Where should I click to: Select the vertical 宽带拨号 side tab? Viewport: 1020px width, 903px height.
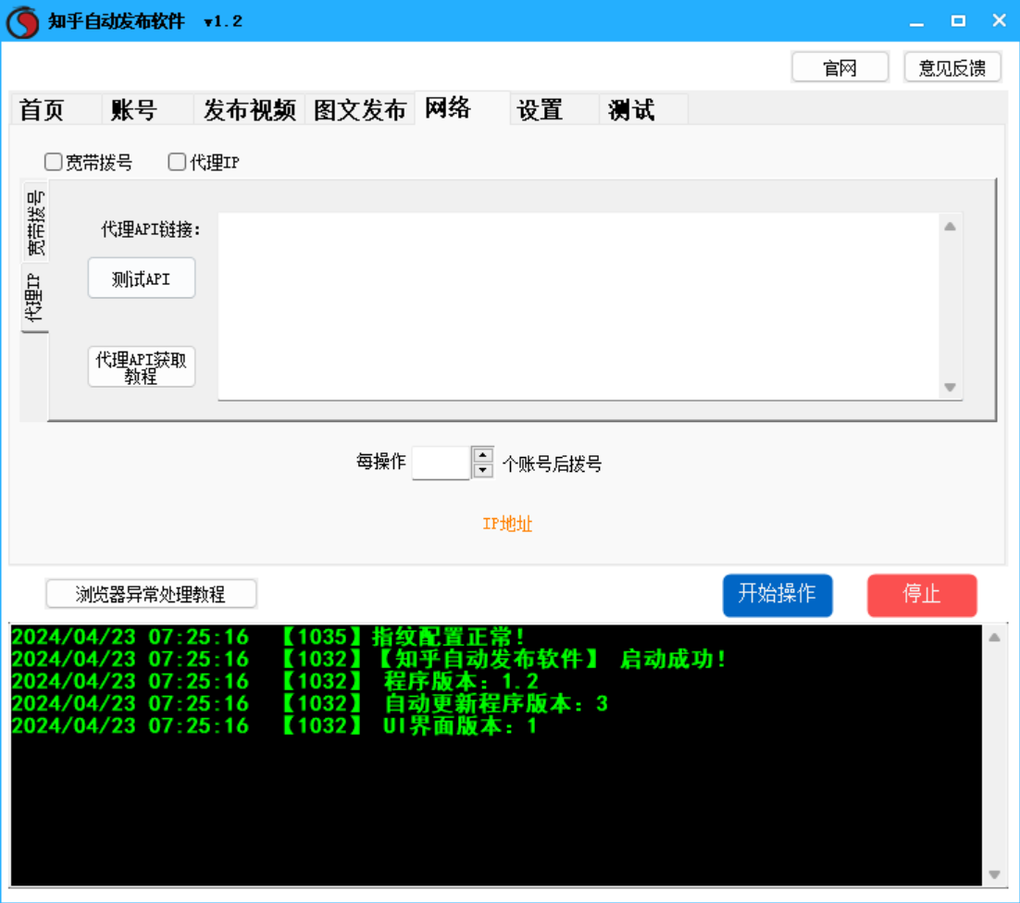point(36,223)
